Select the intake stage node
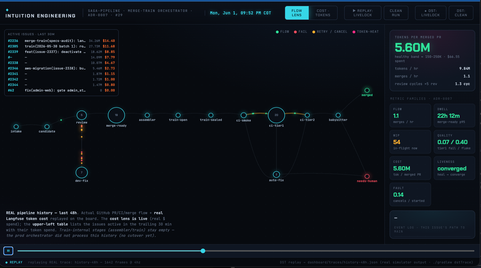Viewport: 481px width, 268px height. (16, 127)
